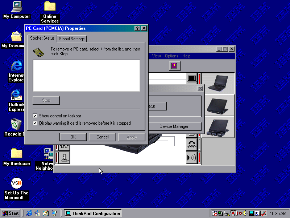Open the Online Services folder

pos(50,11)
